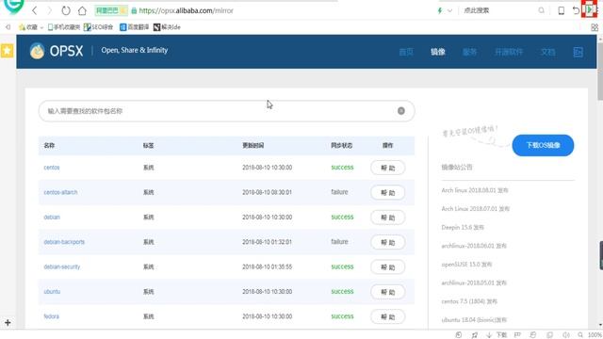Screen dimensions: 603x339
Task: Click the magnifier icon in browser search box
Action: (x=541, y=10)
